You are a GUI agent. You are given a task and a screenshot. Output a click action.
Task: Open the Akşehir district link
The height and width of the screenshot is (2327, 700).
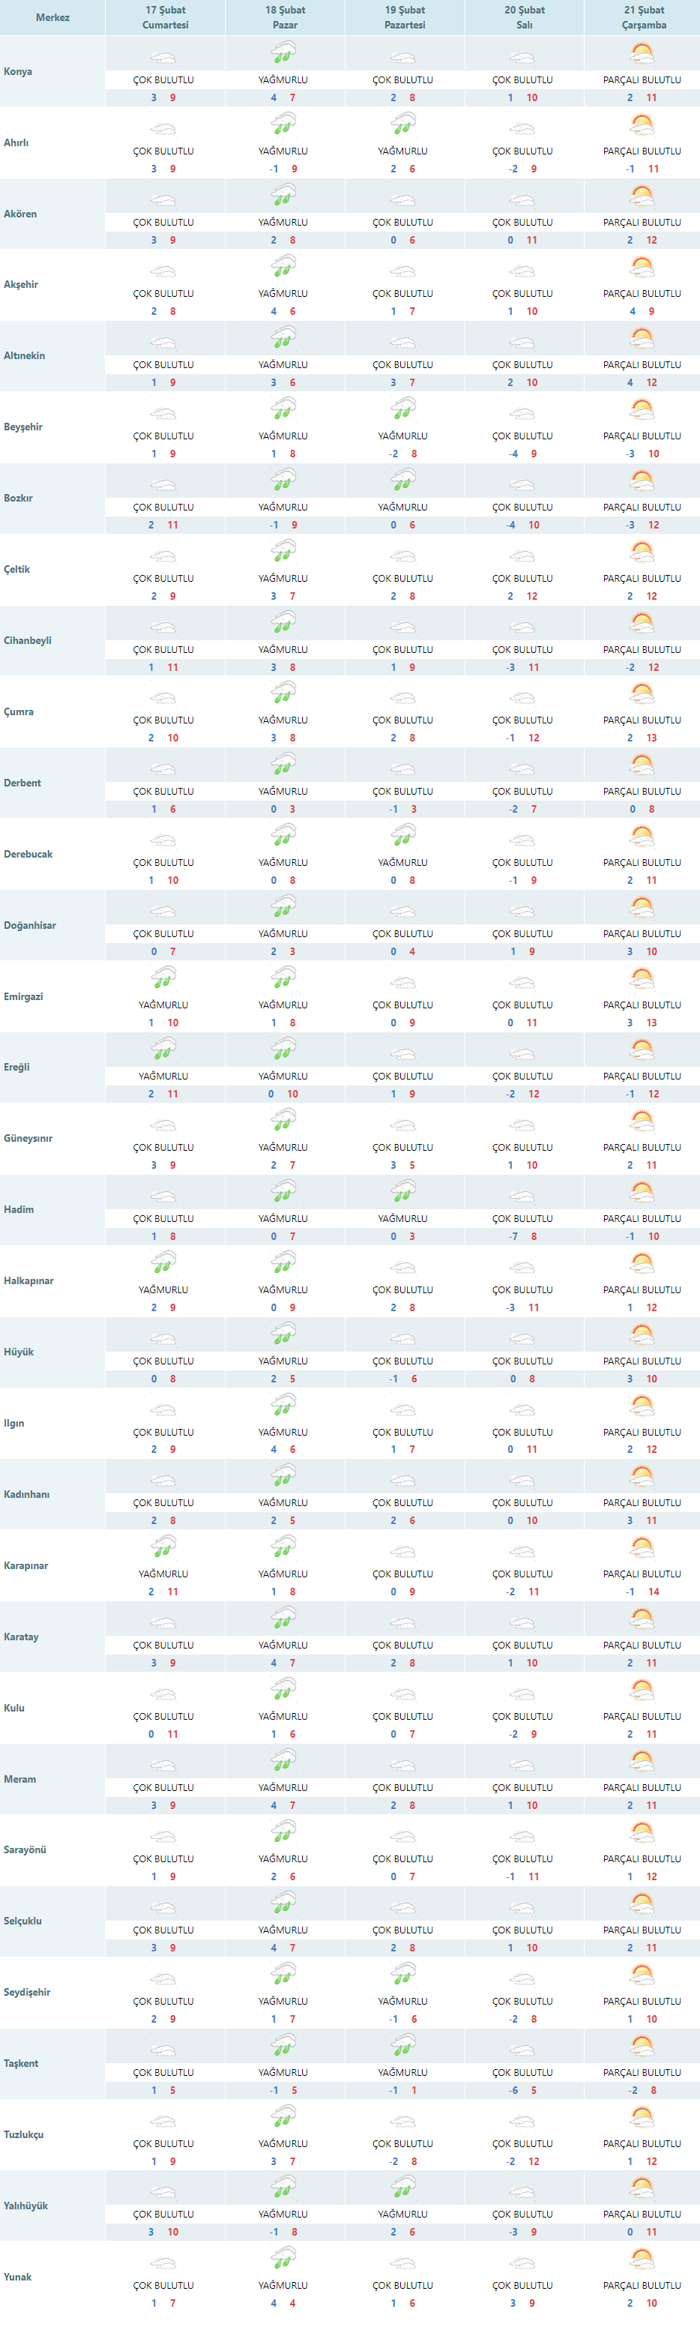coord(21,285)
